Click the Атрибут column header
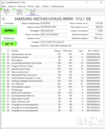The height and width of the screenshot is (129, 105). point(30,51)
